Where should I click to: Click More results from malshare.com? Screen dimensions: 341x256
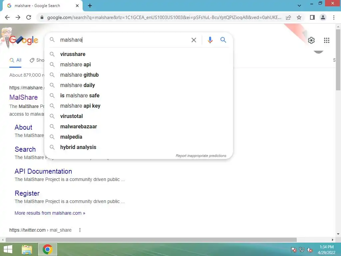[x=50, y=213]
